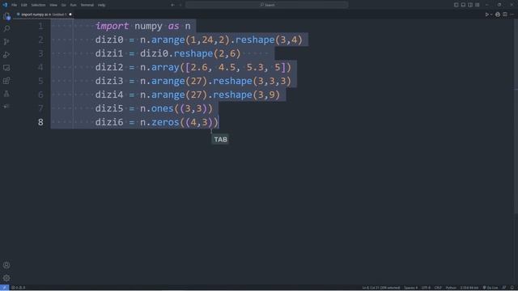The image size is (518, 291).
Task: Close the unsaved tab via its dot
Action: click(x=70, y=15)
